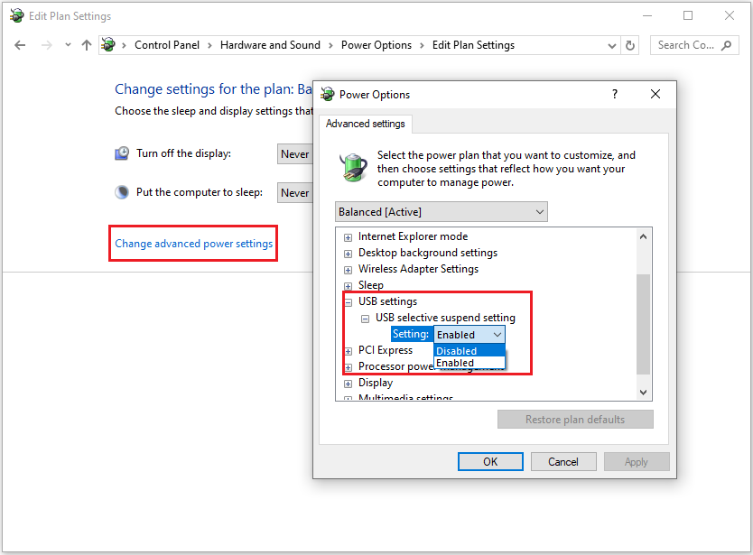Screen dimensions: 753x555
Task: Choose Disabled in the dropdown list
Action: coord(469,351)
